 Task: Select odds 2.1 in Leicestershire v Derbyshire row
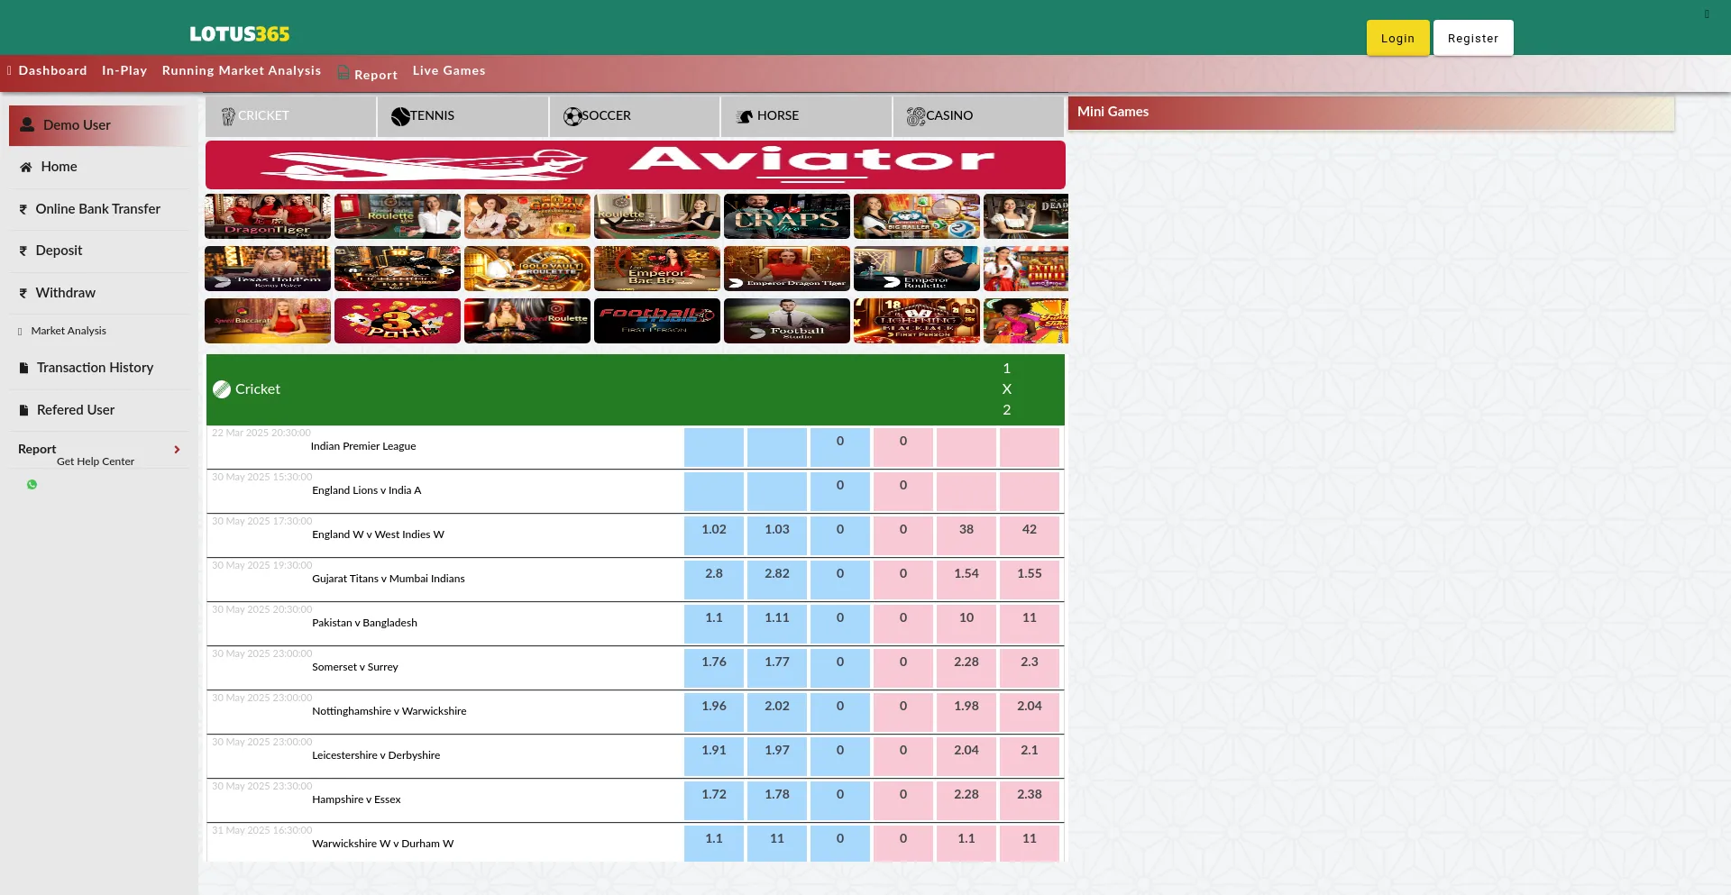coord(1030,756)
